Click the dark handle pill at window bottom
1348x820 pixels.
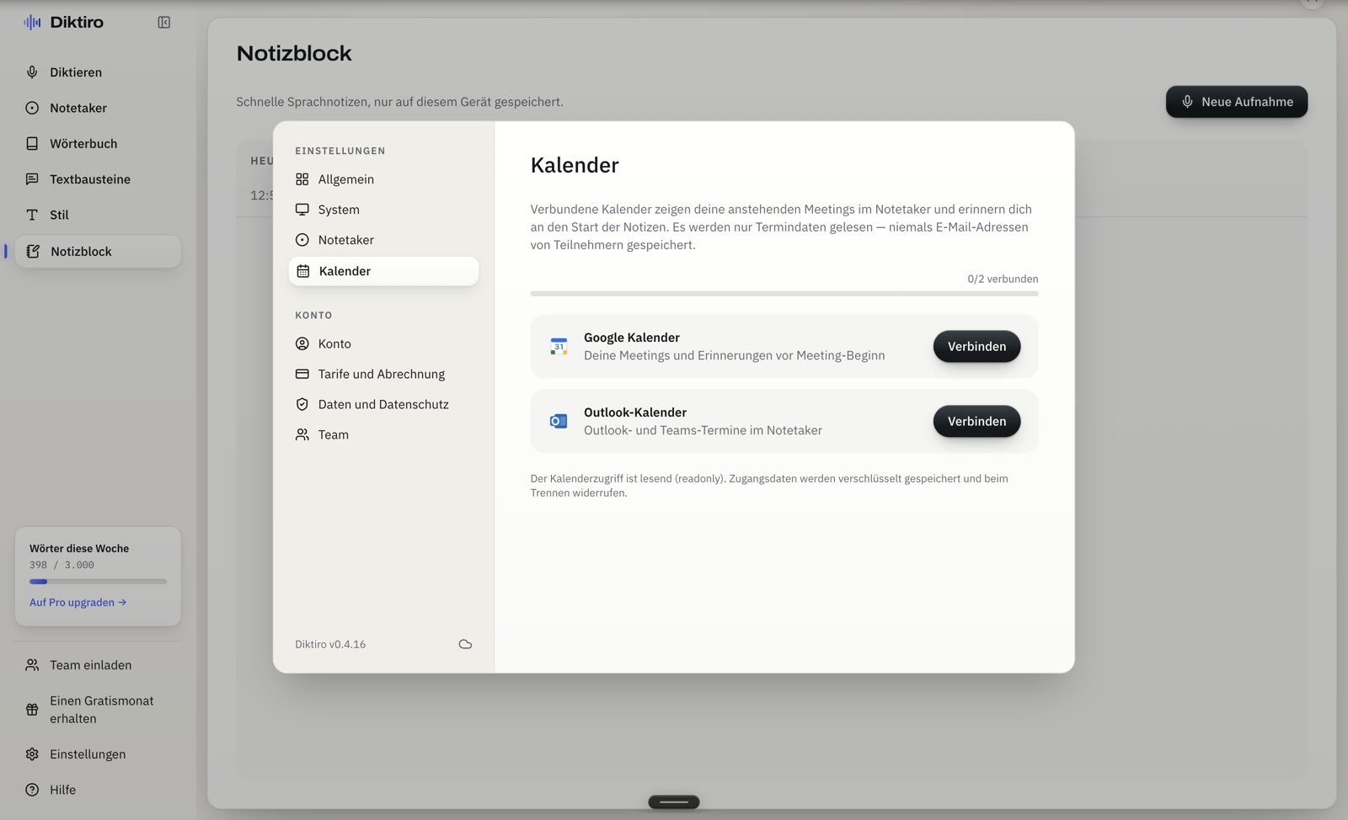(674, 802)
